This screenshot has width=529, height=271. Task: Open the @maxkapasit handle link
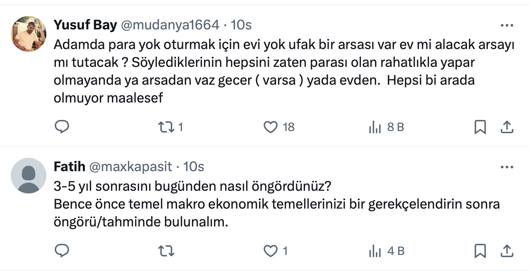[x=131, y=167]
